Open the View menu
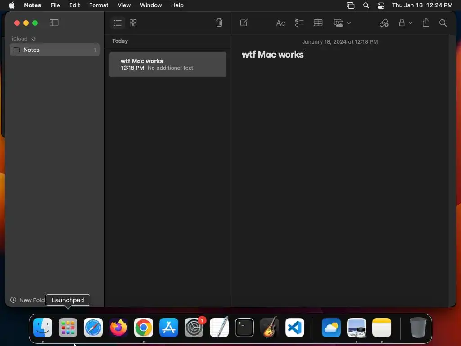This screenshot has width=461, height=346. click(124, 5)
